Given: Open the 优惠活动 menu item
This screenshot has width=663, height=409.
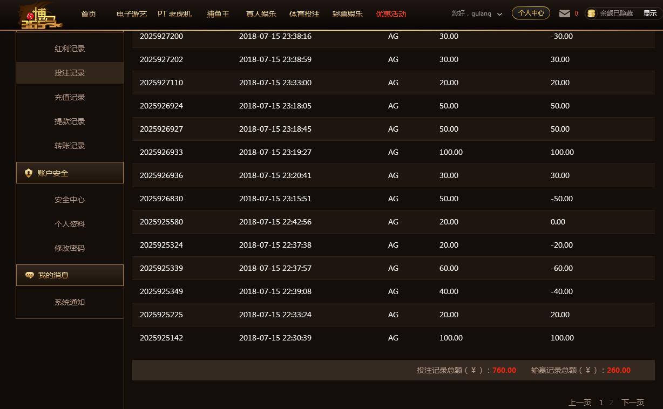Looking at the screenshot, I should (390, 15).
